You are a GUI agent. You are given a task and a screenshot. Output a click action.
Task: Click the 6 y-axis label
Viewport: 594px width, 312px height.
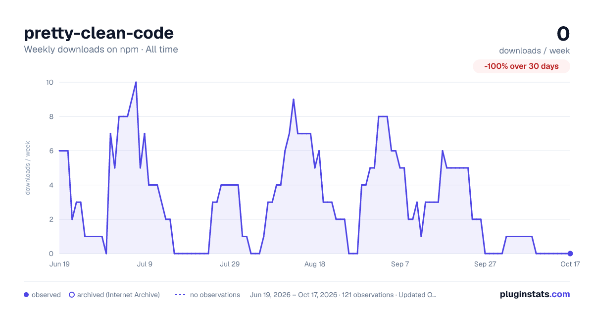point(51,151)
